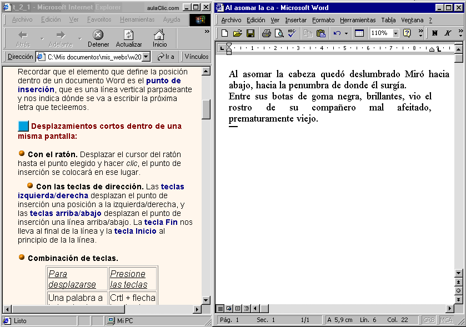This screenshot has height=327, width=466.
Task: Click the right indent marker on Word ruler
Action: pyautogui.click(x=432, y=49)
